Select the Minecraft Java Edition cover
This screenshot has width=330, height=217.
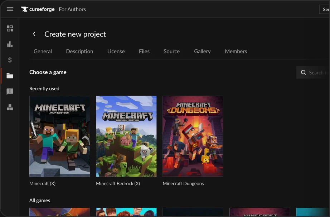pos(59,136)
